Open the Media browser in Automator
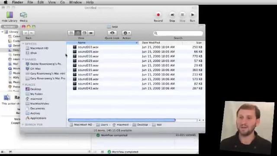Viewport: 277px width, 156px height. 23,15
